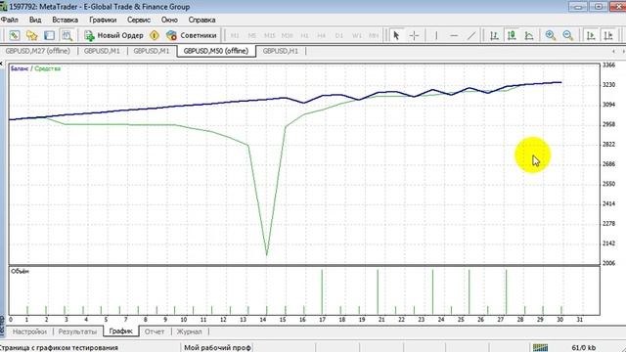This screenshot has width=626, height=352.
Task: Click the connection bars status icon
Action: pyautogui.click(x=540, y=347)
